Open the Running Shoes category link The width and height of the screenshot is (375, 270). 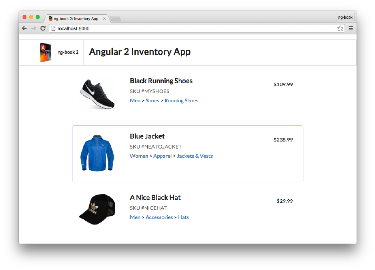click(181, 101)
